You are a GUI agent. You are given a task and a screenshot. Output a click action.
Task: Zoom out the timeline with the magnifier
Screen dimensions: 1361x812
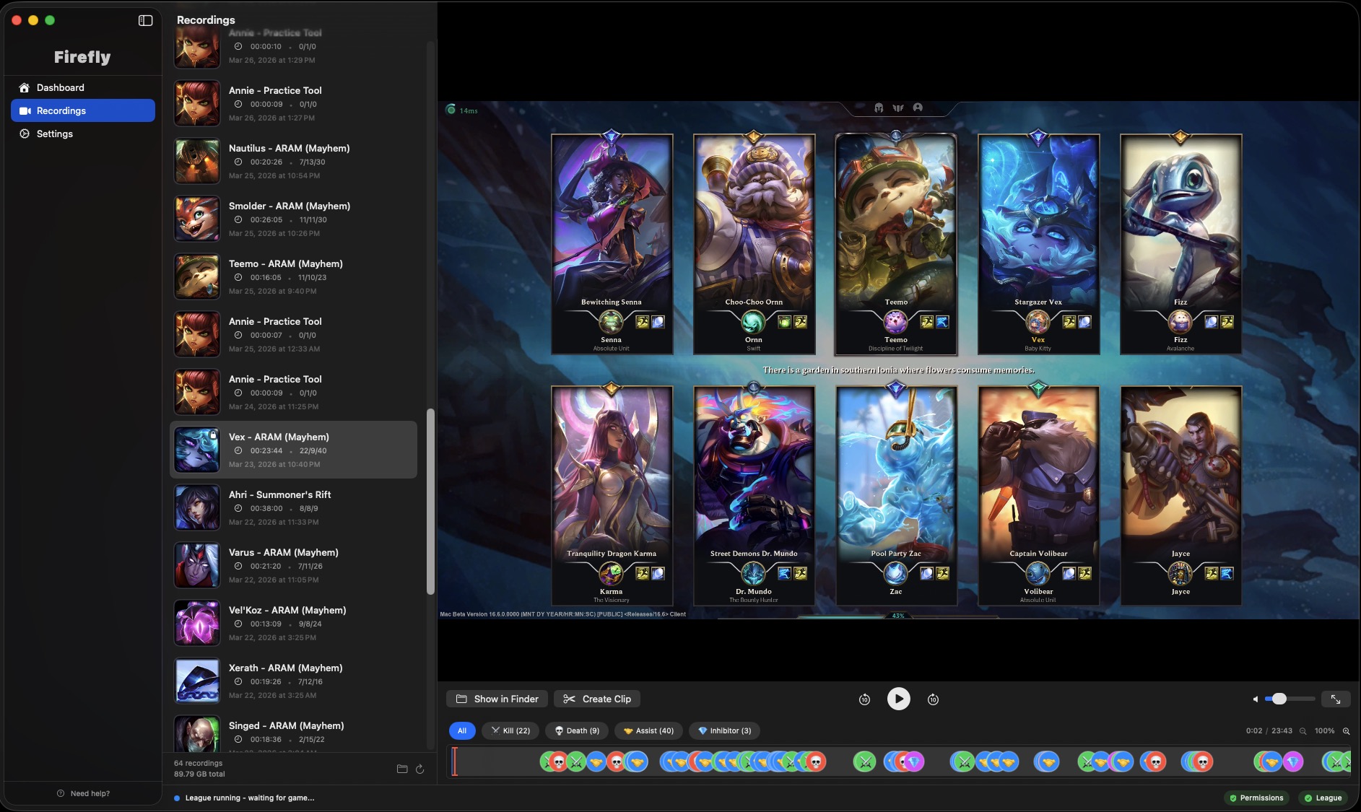point(1303,731)
